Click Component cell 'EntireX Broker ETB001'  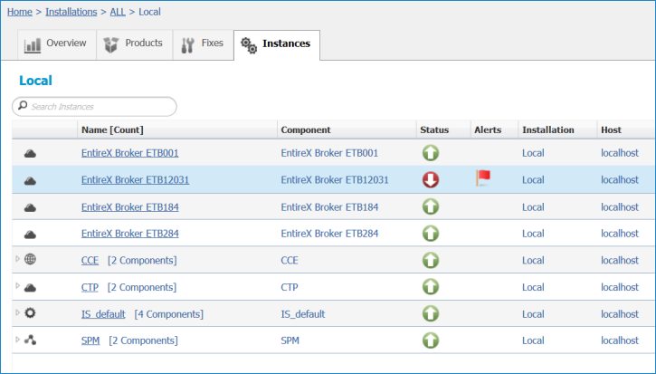click(329, 153)
